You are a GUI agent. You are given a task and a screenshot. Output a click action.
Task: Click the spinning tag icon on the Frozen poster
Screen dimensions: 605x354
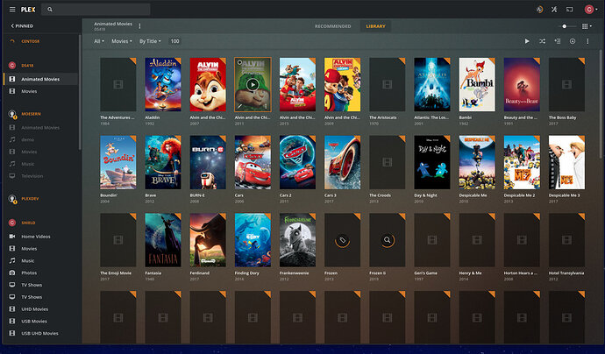pos(342,240)
